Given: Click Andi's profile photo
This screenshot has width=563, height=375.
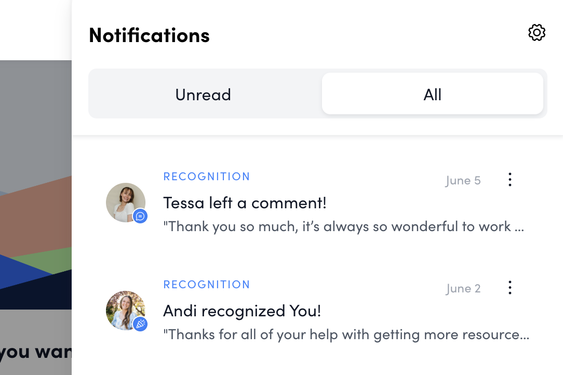Looking at the screenshot, I should pos(125,310).
